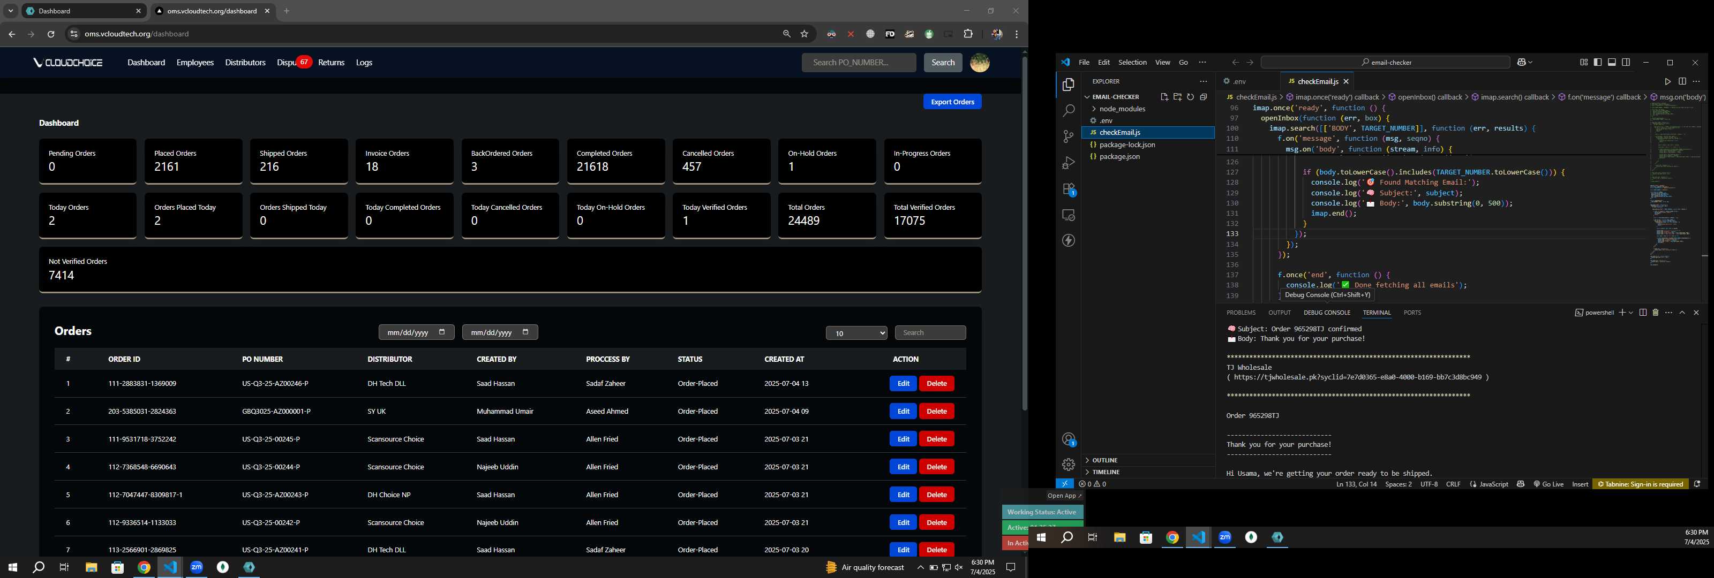1714x578 pixels.
Task: Open the rows-per-page dropdown showing 10
Action: tap(856, 333)
